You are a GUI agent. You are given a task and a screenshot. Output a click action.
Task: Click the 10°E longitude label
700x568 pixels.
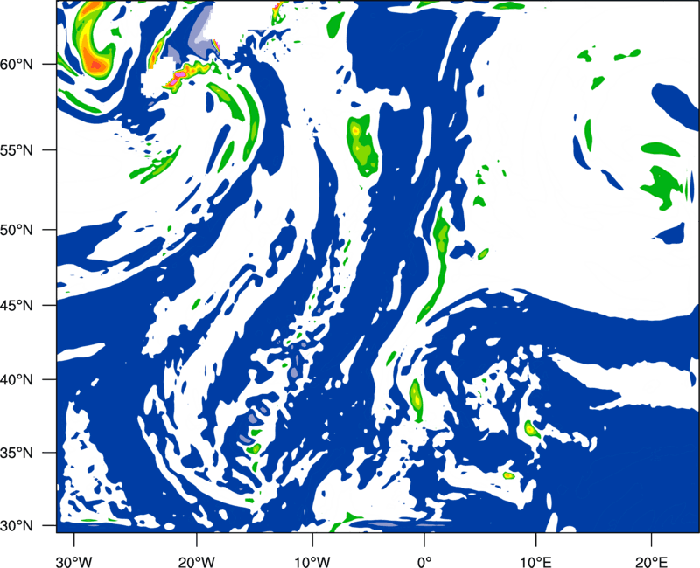[535, 562]
